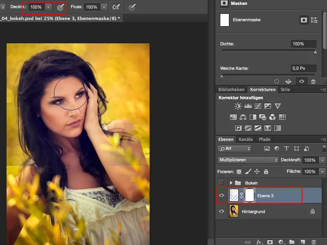Open the Multiplizieren blend mode dropdown

point(248,160)
